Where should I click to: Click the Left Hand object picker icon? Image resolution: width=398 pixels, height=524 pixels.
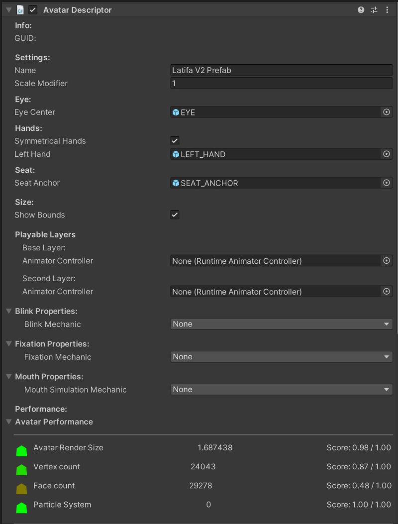click(387, 154)
